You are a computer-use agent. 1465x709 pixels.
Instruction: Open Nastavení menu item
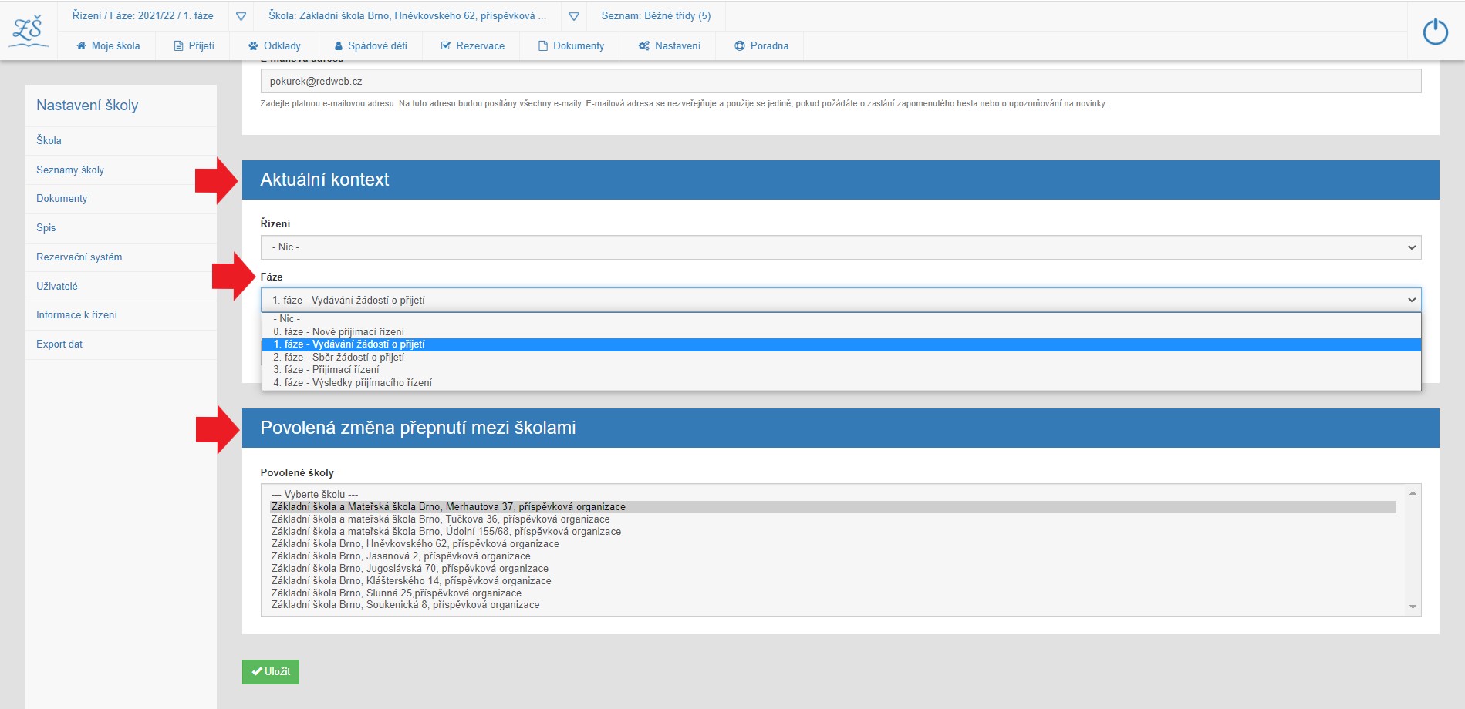pyautogui.click(x=670, y=46)
